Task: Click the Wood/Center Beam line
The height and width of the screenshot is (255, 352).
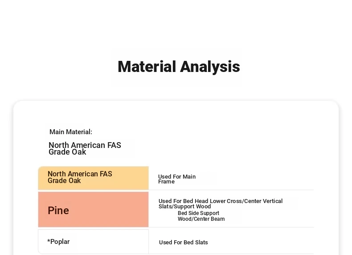Action: pyautogui.click(x=201, y=219)
